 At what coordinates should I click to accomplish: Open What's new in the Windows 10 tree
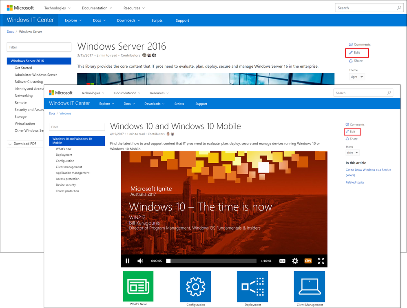click(64, 149)
